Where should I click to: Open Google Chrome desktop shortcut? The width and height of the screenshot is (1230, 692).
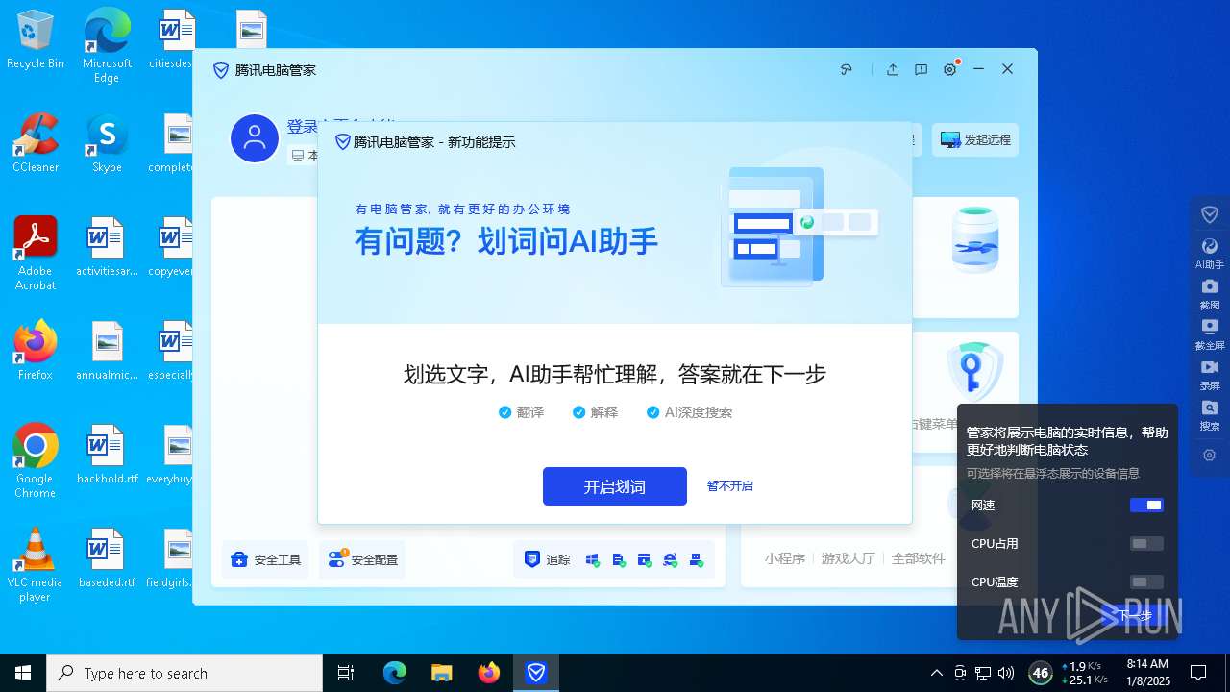36,460
